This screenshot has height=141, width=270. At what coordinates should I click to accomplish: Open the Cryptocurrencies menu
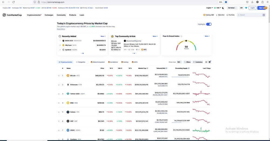[x=34, y=15]
